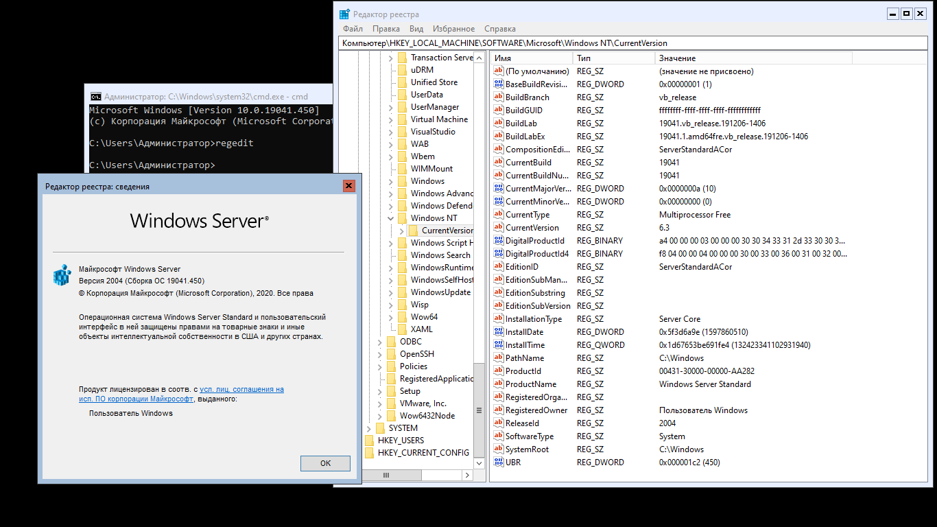The height and width of the screenshot is (527, 937).
Task: Click OK in the About dialog
Action: click(325, 463)
